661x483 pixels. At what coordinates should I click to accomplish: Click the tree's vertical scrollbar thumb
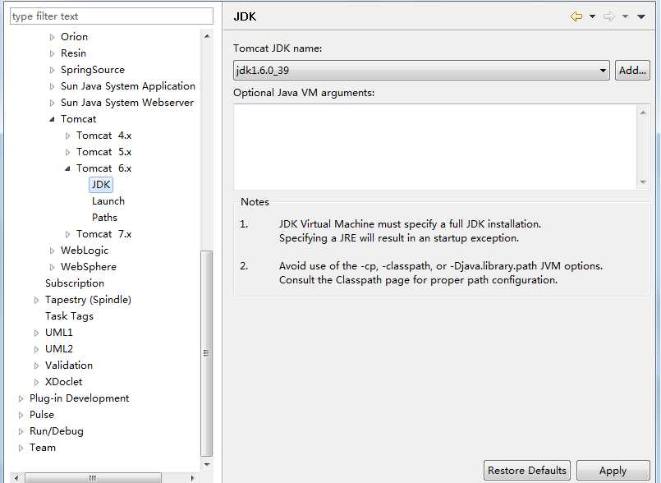(x=207, y=353)
